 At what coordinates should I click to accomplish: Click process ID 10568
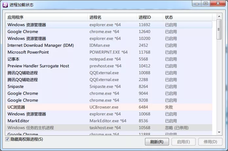coord(144,128)
